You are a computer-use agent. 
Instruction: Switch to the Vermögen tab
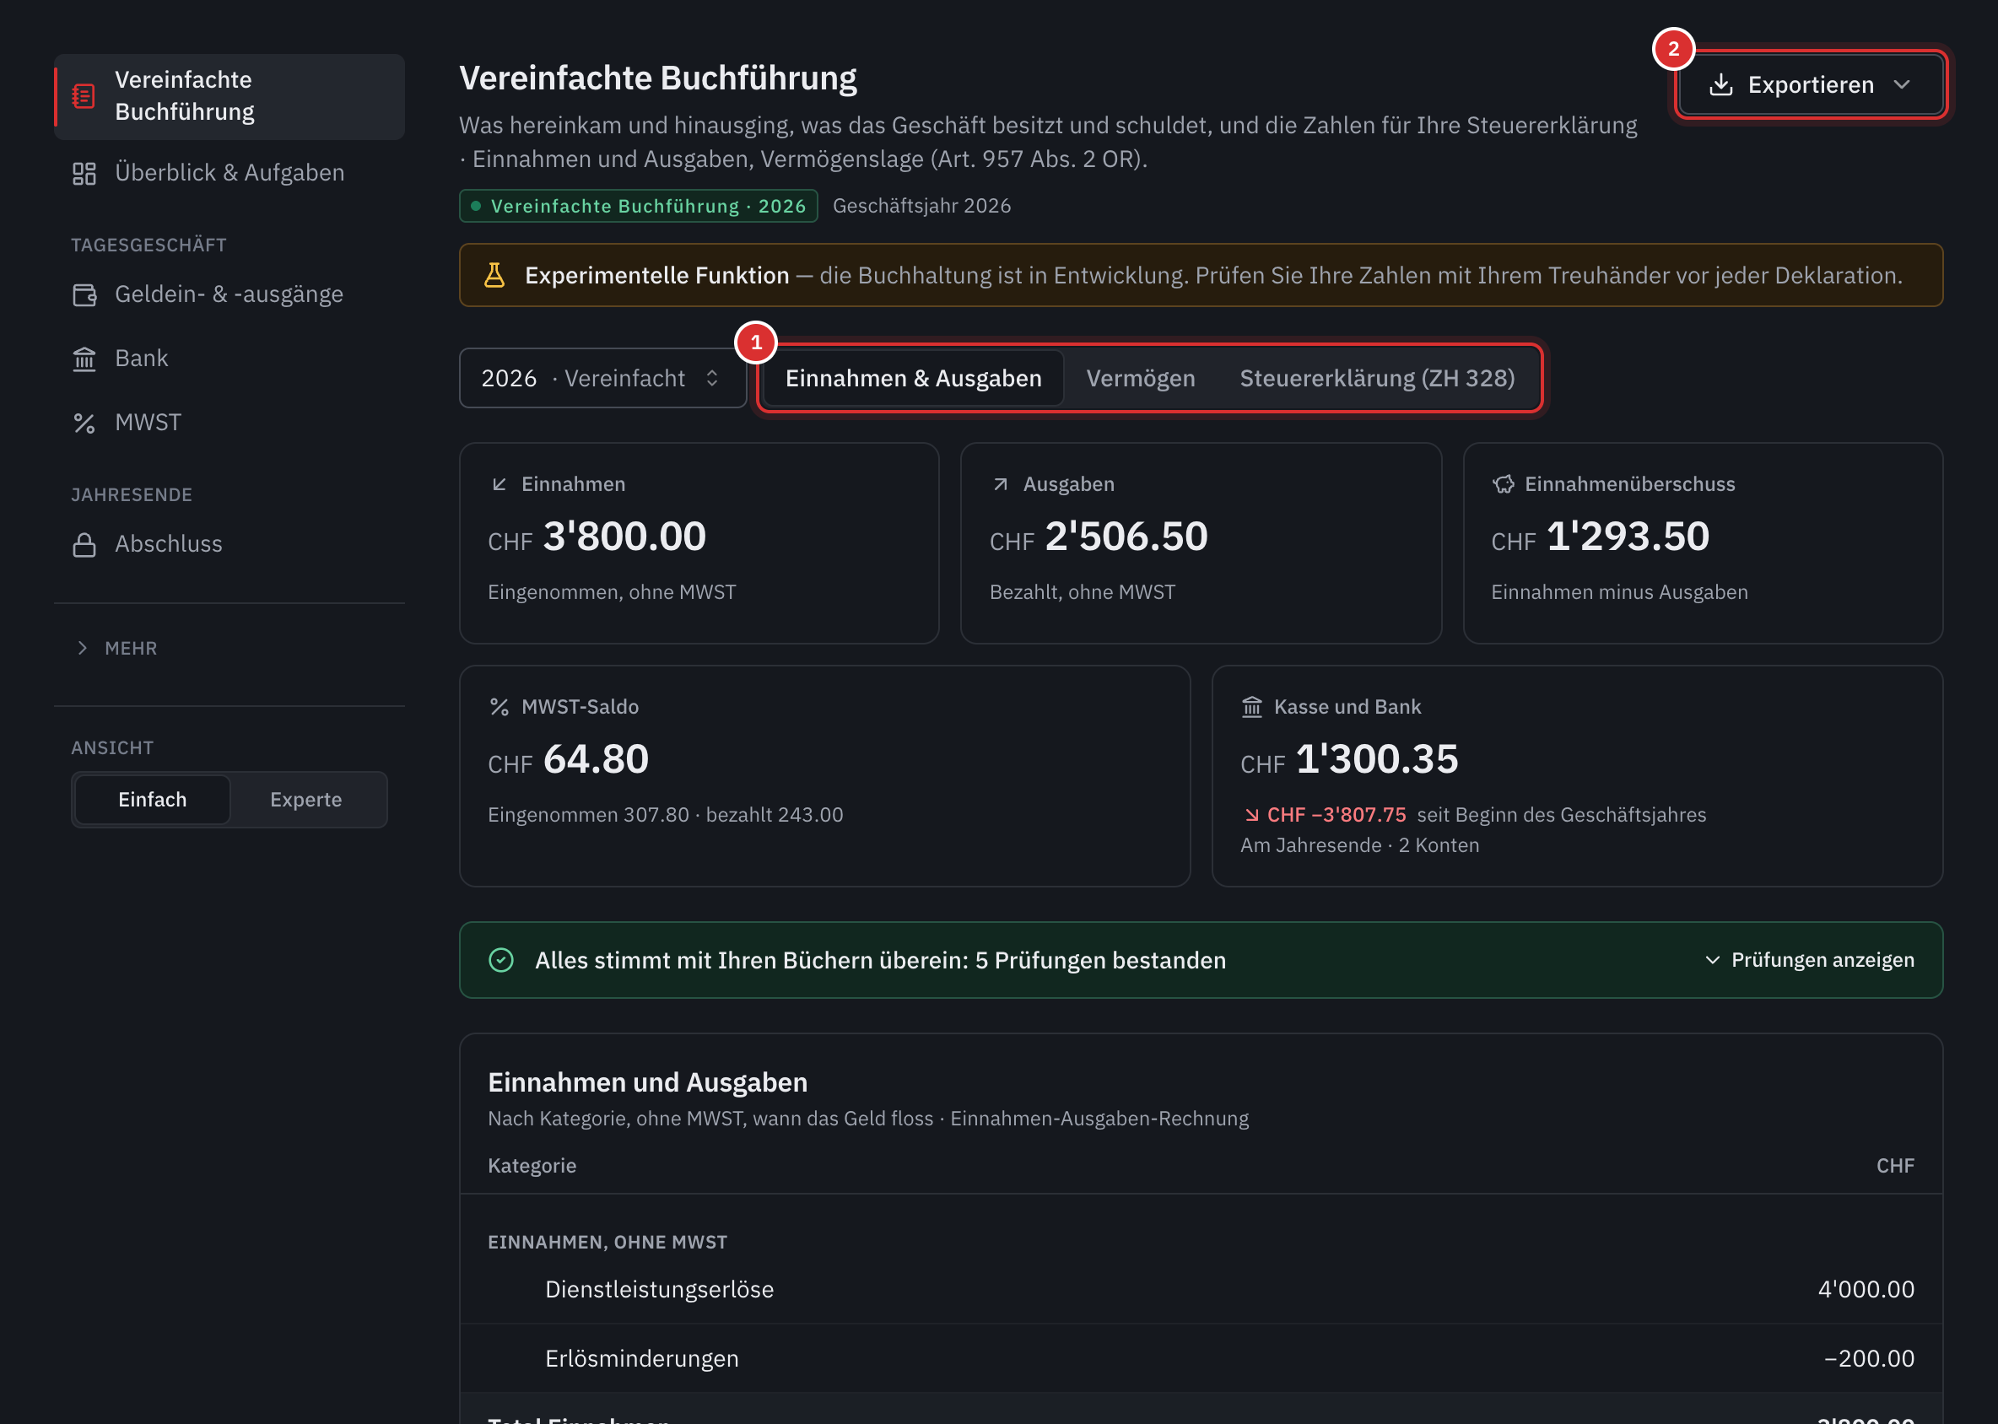(1140, 378)
